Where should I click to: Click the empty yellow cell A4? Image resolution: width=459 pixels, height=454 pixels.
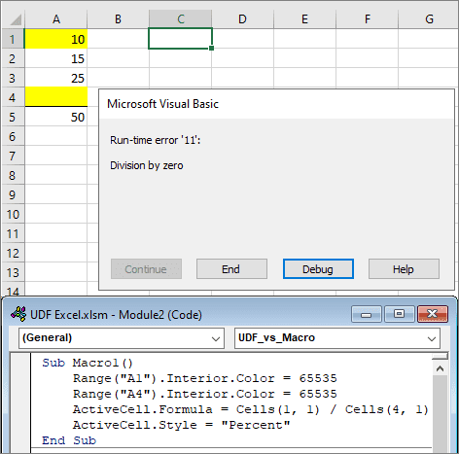point(56,97)
